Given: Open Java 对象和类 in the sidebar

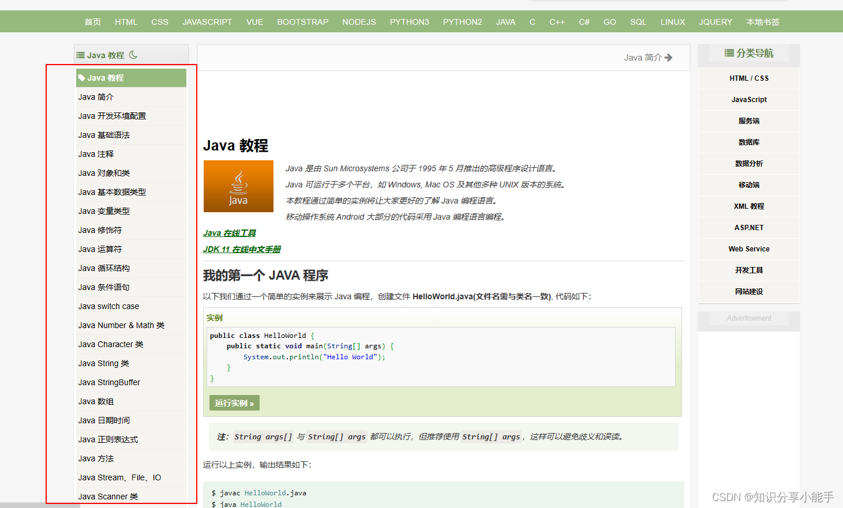Looking at the screenshot, I should pos(131,173).
